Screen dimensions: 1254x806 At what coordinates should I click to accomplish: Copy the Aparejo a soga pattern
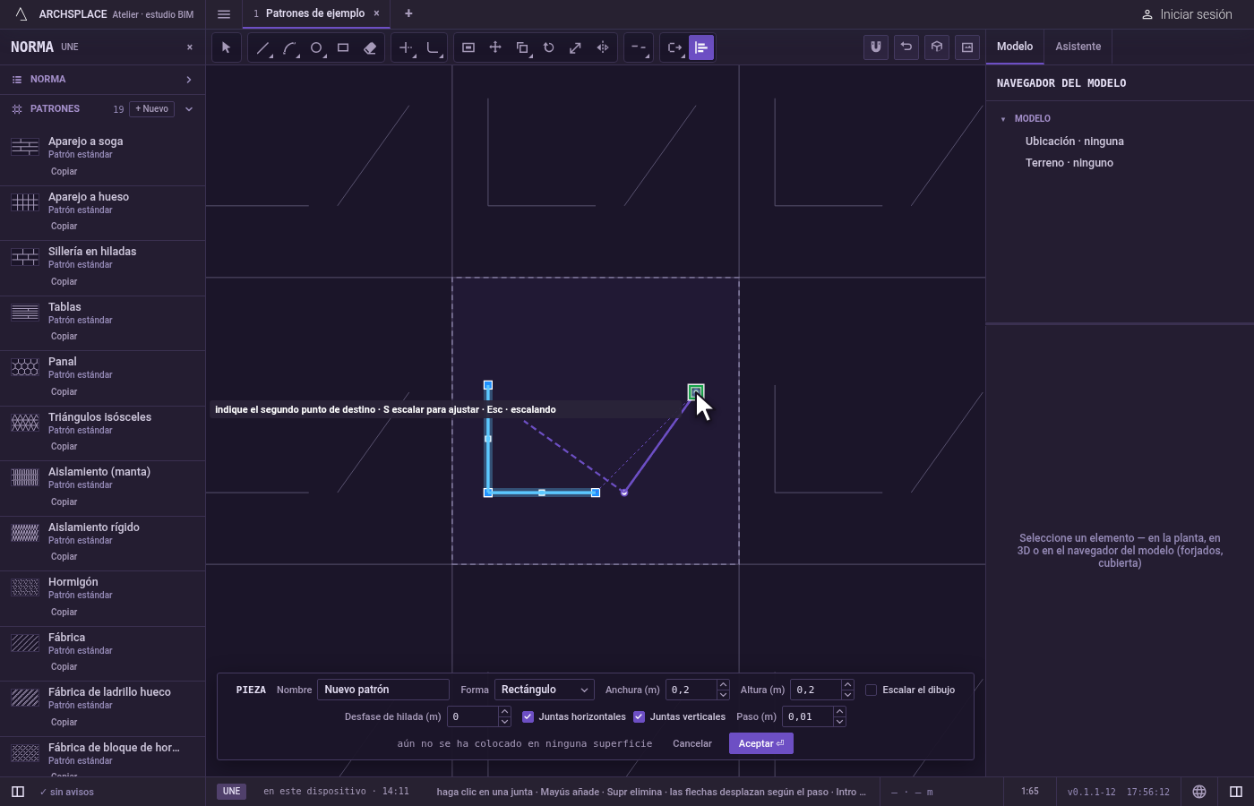pyautogui.click(x=64, y=172)
